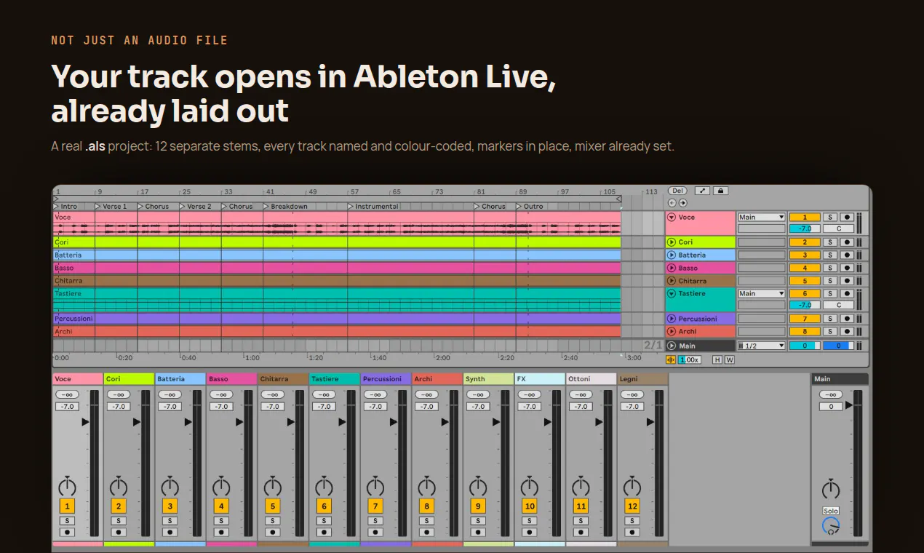The image size is (924, 553).
Task: Toggle the optimize width W button
Action: click(729, 359)
